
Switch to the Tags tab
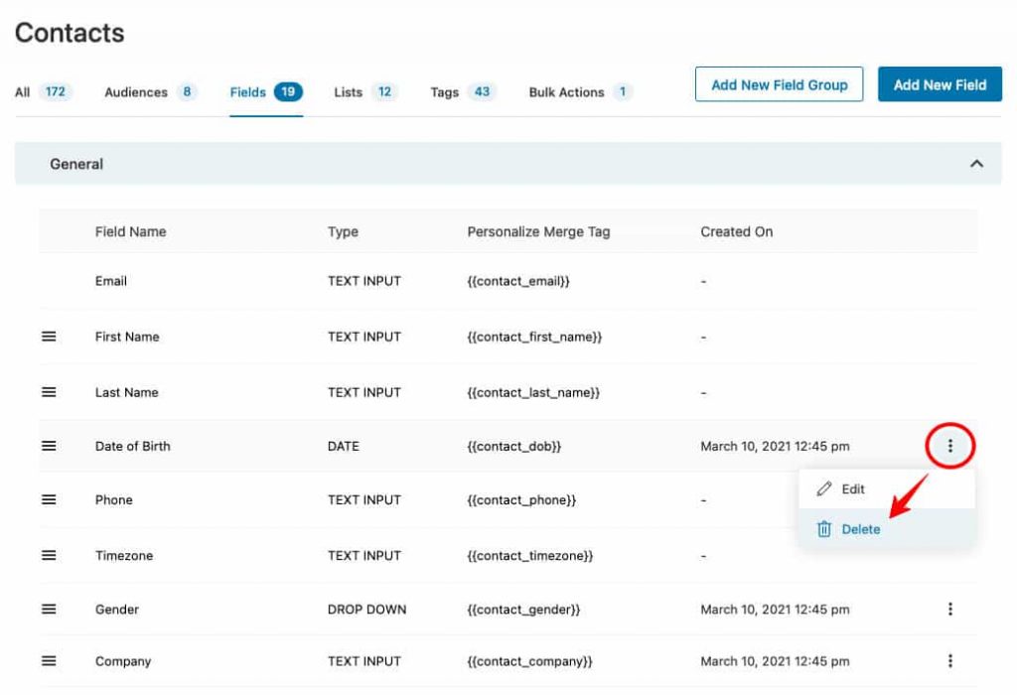coord(463,92)
